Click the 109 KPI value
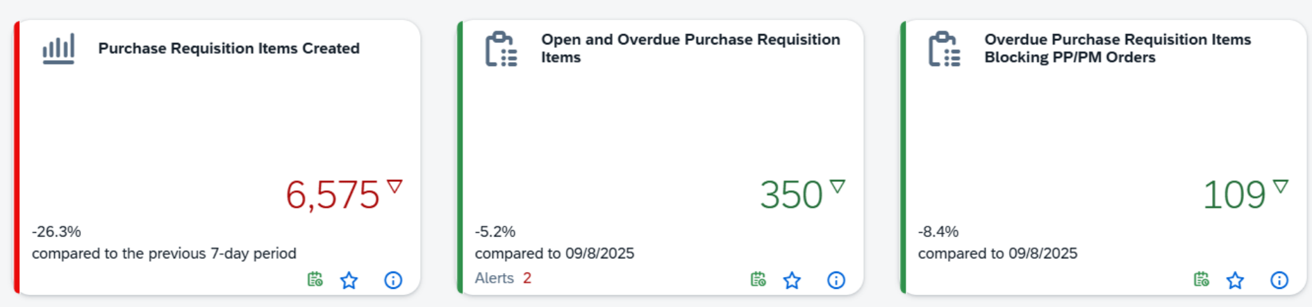This screenshot has width=1312, height=307. pos(1234,194)
